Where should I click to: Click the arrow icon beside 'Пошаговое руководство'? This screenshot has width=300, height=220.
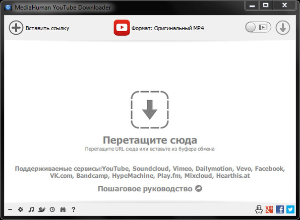point(199,188)
